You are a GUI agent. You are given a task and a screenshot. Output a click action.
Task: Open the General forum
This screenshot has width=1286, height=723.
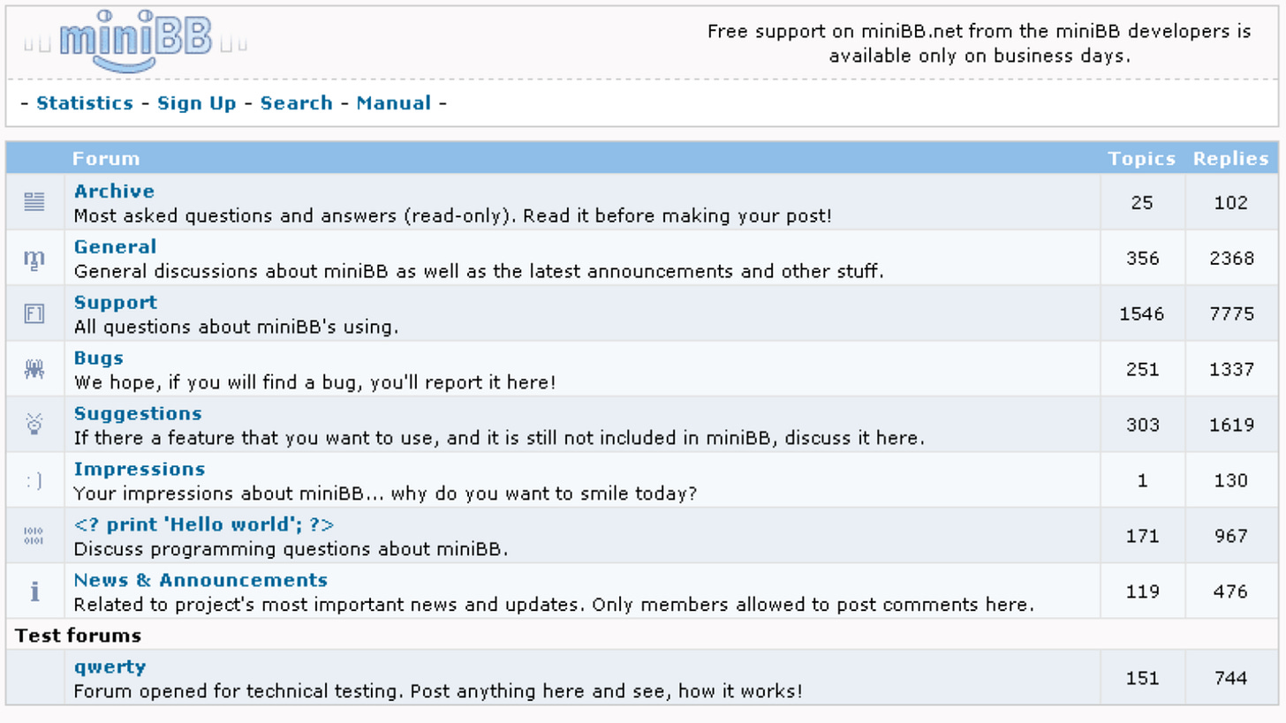[115, 246]
